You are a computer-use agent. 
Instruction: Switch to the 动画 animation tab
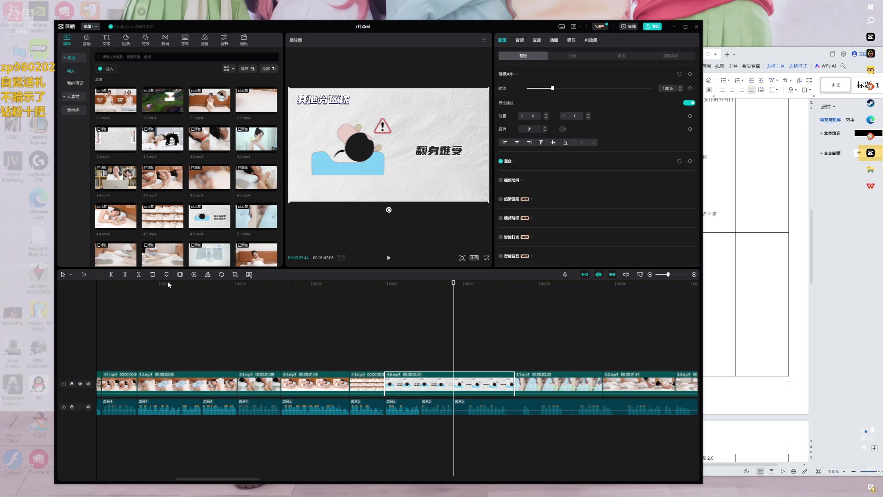(554, 40)
